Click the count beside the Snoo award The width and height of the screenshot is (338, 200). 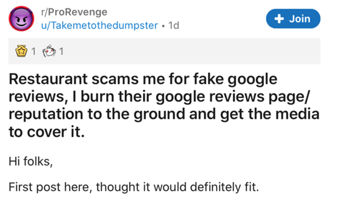pos(61,53)
